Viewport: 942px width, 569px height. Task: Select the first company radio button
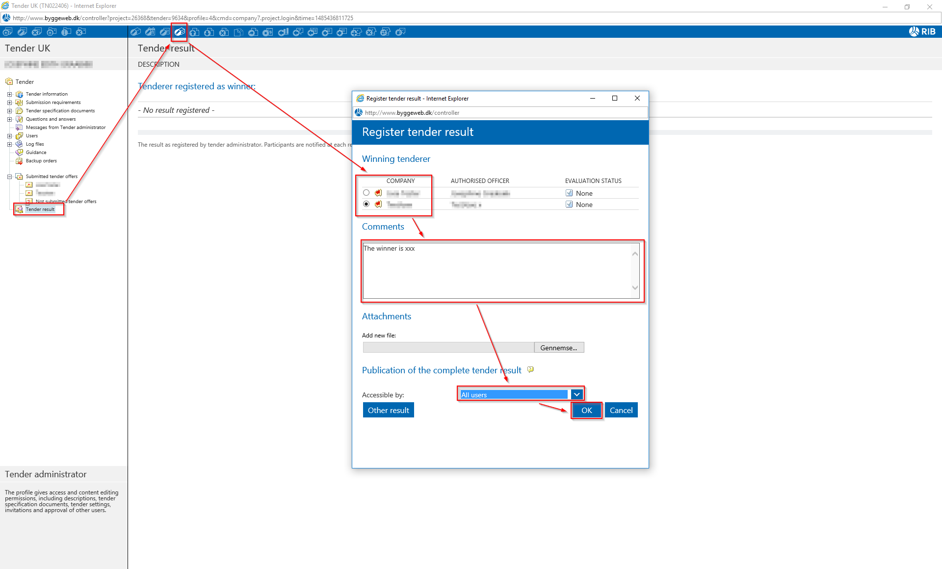point(366,193)
